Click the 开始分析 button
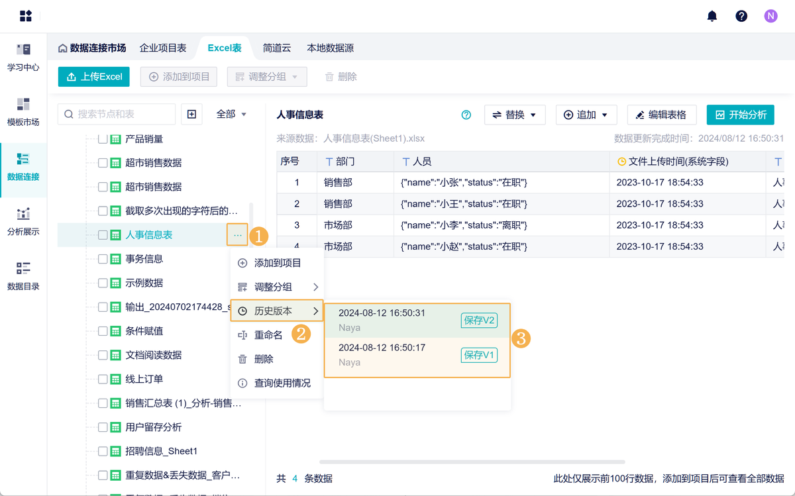 [740, 115]
